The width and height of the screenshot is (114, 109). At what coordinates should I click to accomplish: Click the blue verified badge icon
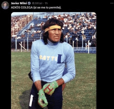coord(29,3)
